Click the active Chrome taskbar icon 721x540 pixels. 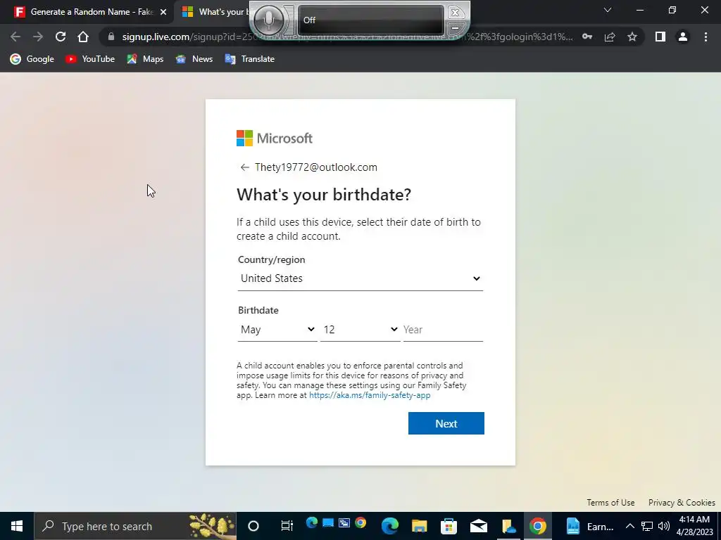point(537,526)
